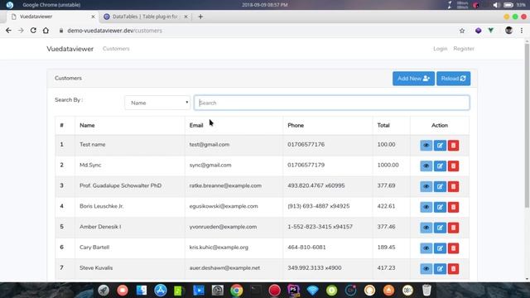
Task: Go back in browser history
Action: 8,31
